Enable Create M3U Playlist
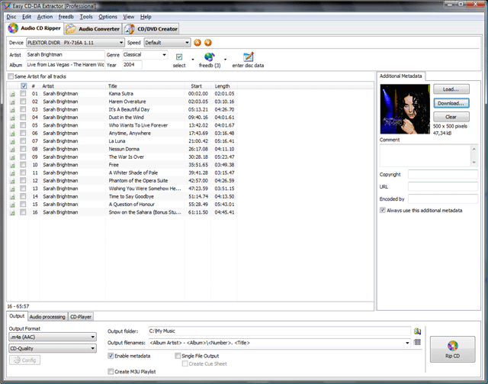 (111, 372)
